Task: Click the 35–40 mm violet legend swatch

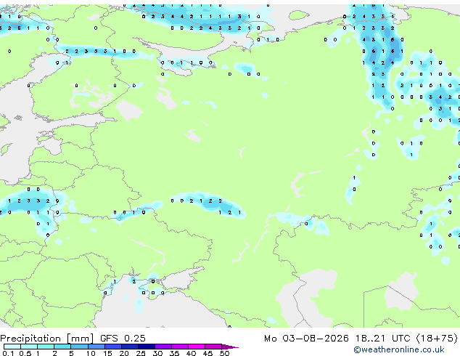Action: 180,347
